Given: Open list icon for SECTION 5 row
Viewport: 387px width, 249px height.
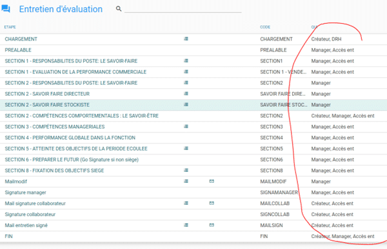Looking at the screenshot, I should tap(186, 148).
